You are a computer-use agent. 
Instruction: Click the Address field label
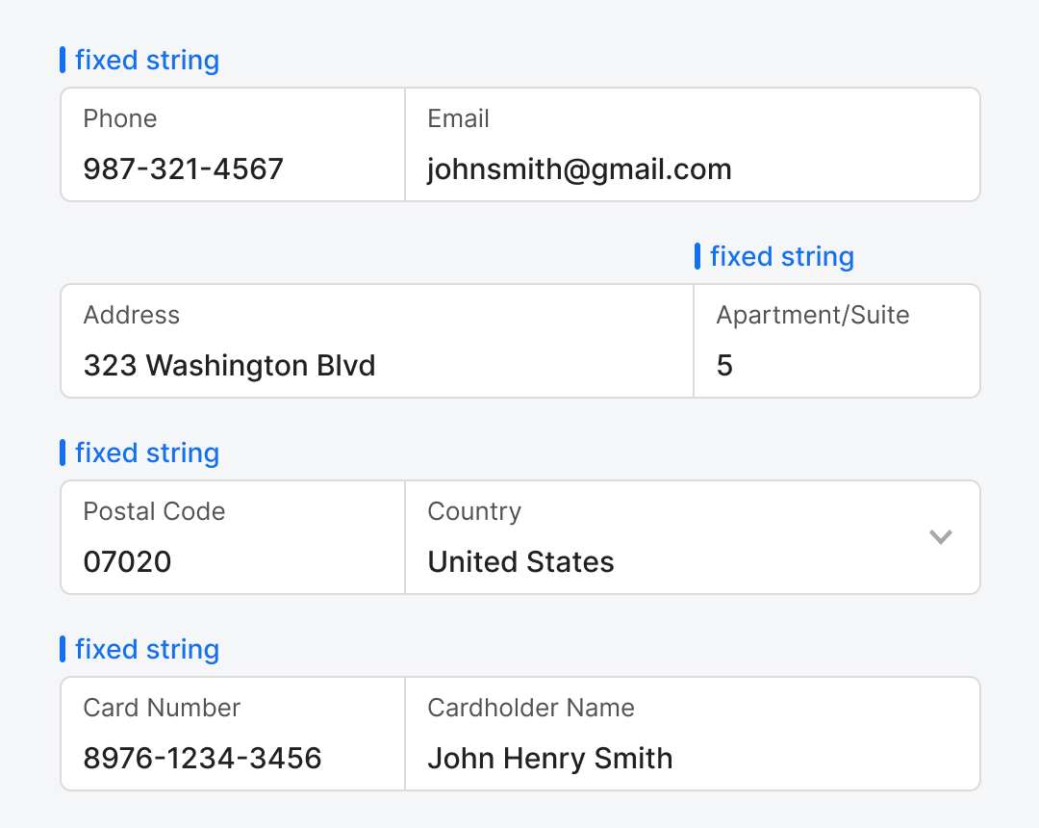(132, 315)
